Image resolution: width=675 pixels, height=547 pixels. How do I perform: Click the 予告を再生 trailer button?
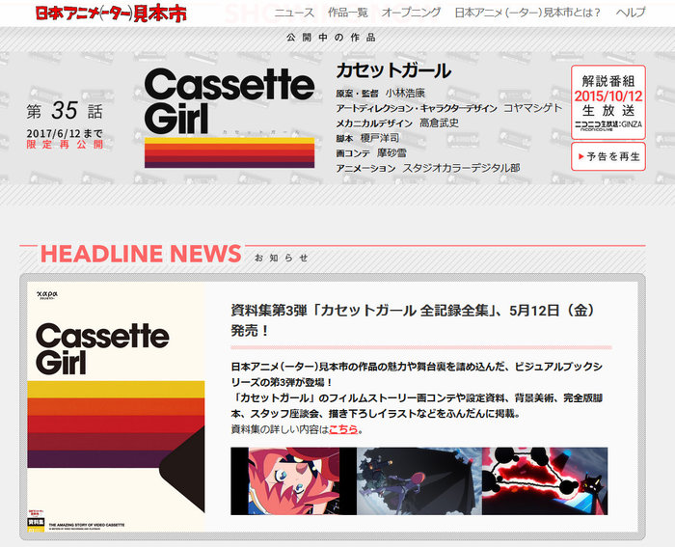coord(608,156)
